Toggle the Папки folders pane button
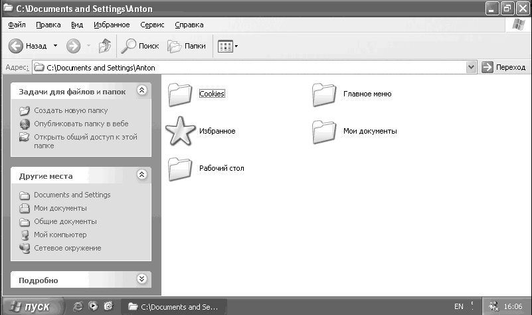This screenshot has height=315, width=532. coord(187,46)
